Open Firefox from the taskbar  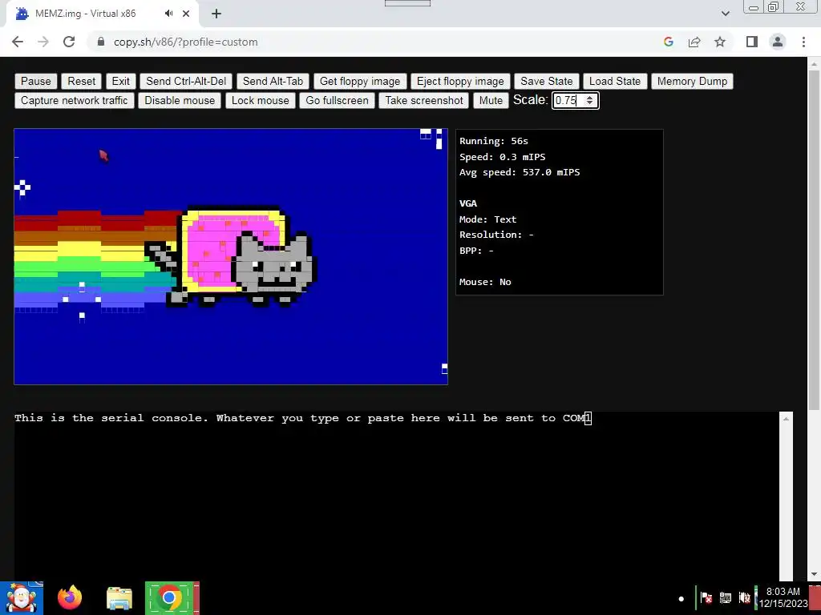70,598
